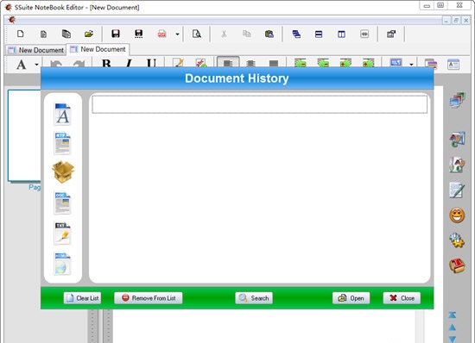Toggle Underline formatting
Viewport: 475px width, 343px height.
pyautogui.click(x=151, y=64)
